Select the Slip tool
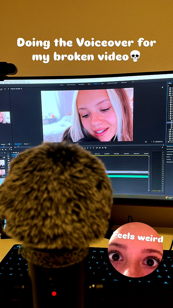Image resolution: width=173 pixels, height=308 pixels. 9,163
